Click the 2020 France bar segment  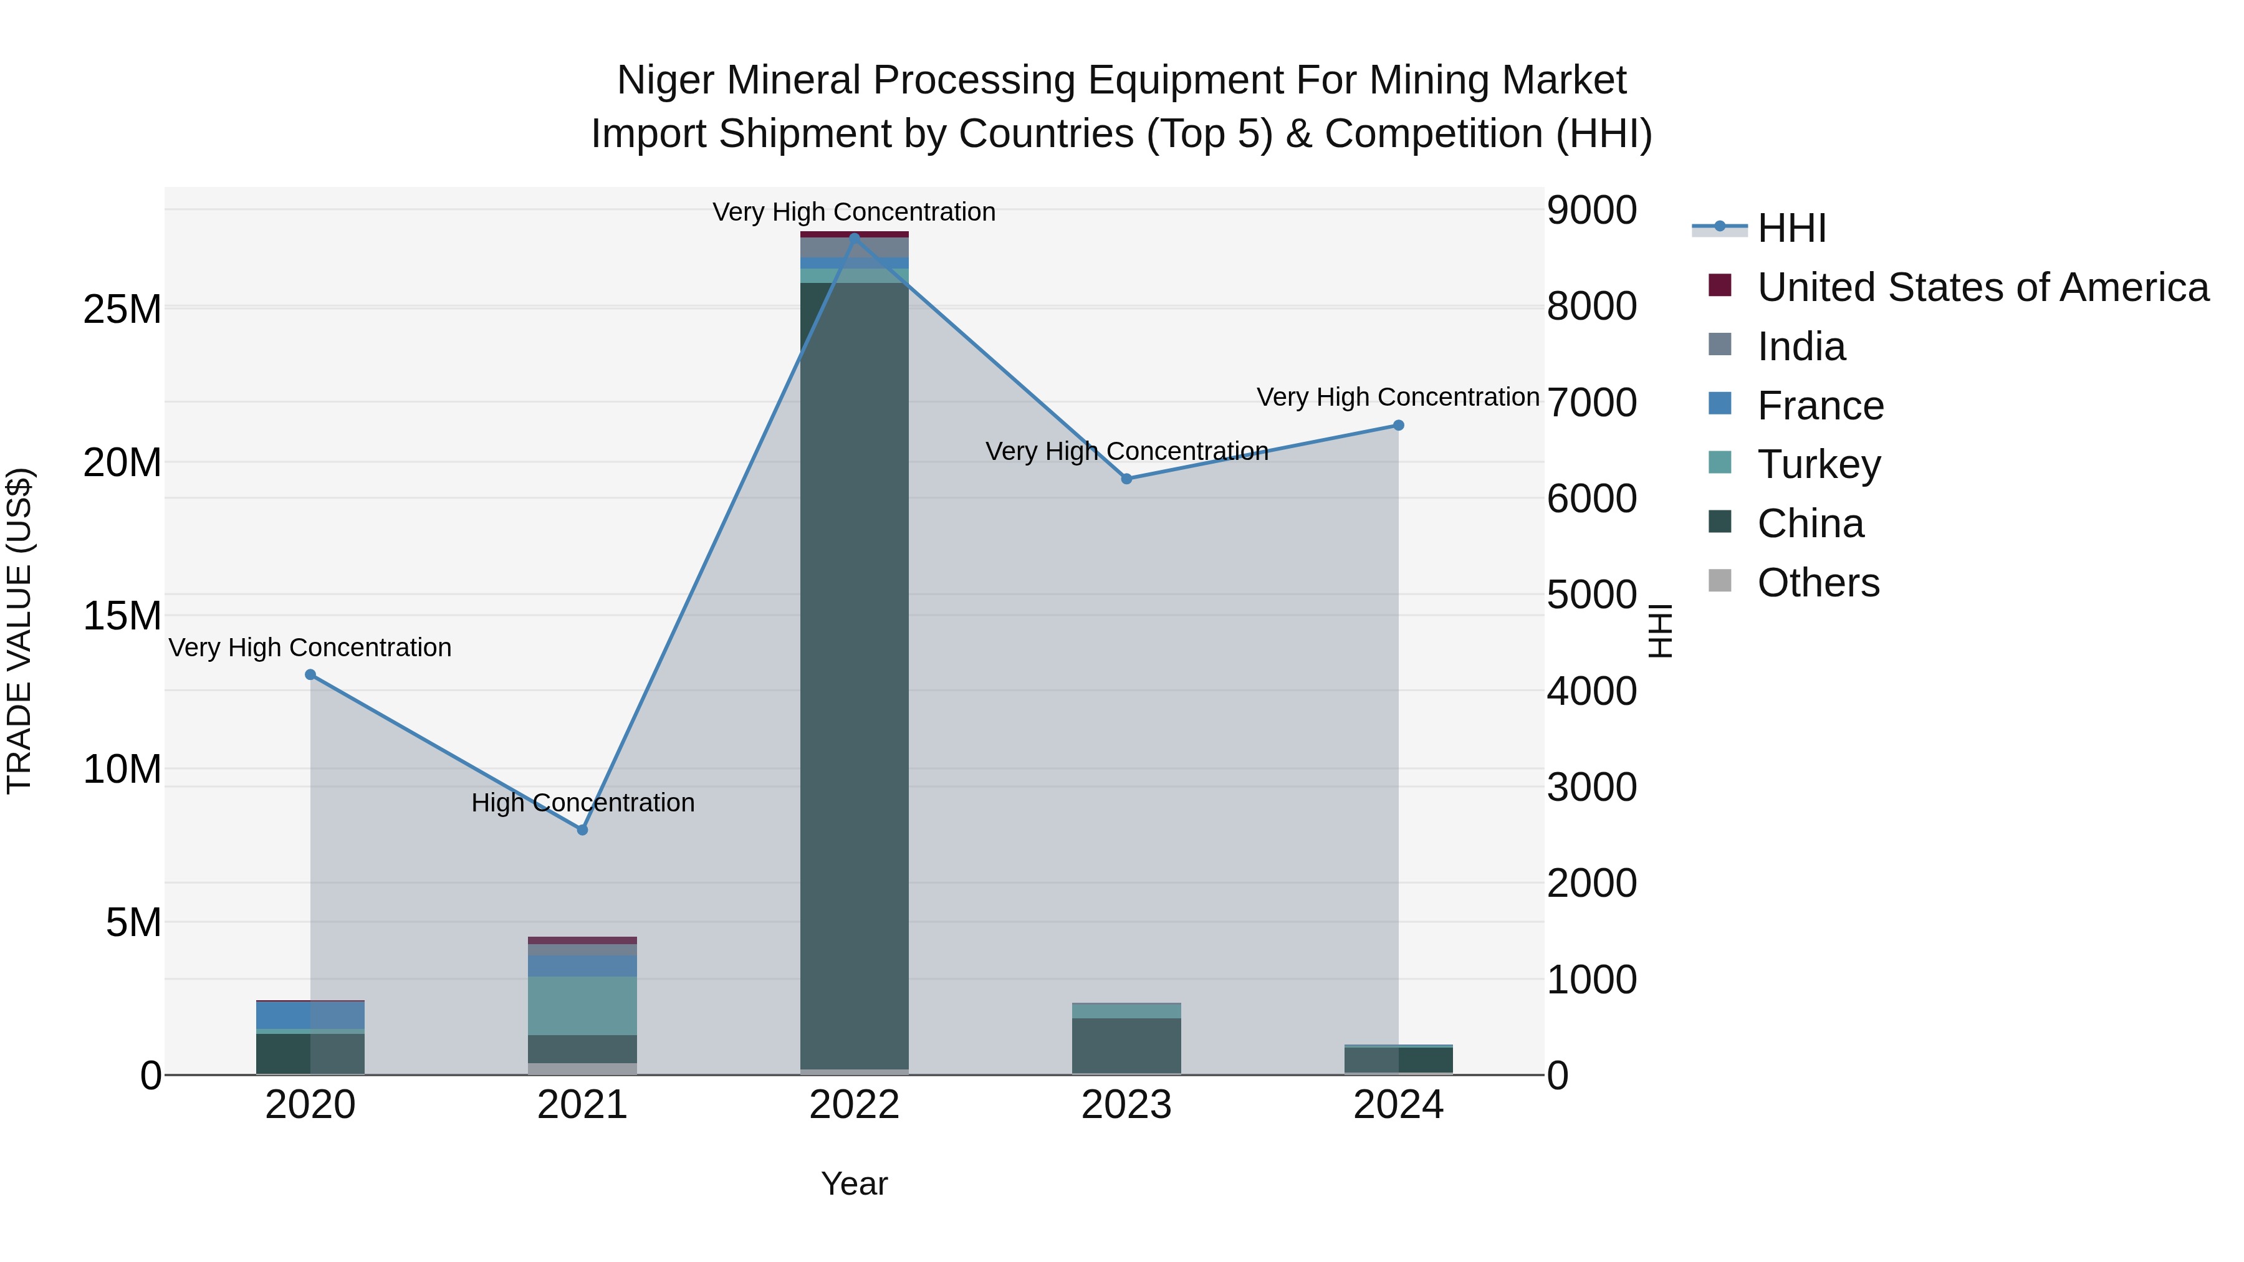click(x=310, y=1016)
